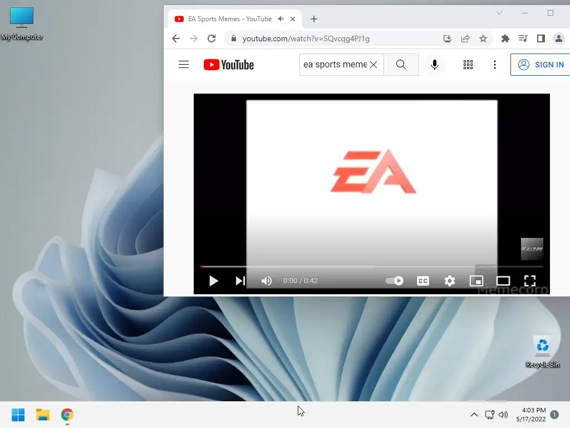
Task: Open video player settings gear
Action: tap(450, 281)
